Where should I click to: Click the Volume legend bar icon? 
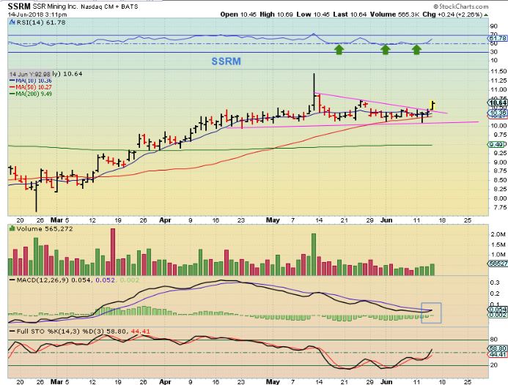pos(12,229)
